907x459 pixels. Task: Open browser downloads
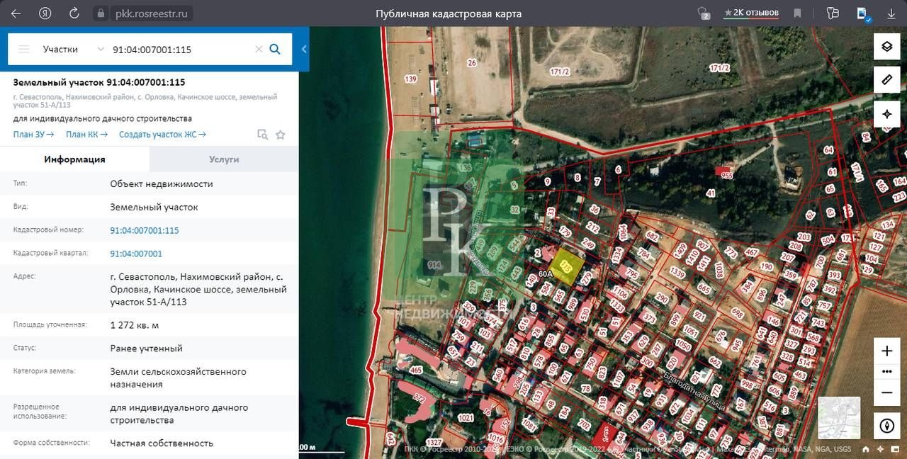pyautogui.click(x=891, y=13)
